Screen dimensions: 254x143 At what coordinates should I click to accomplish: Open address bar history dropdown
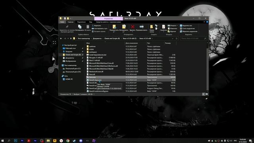173,39
